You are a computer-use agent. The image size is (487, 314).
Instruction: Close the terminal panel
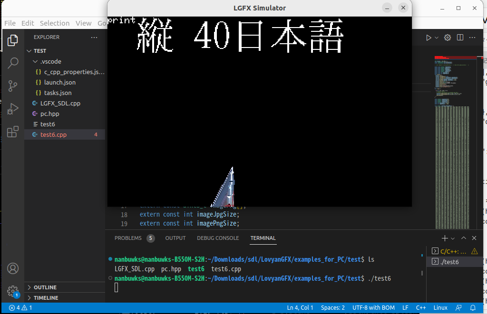pyautogui.click(x=474, y=238)
